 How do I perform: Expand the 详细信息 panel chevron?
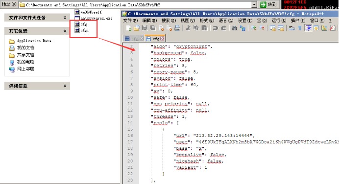[65, 86]
